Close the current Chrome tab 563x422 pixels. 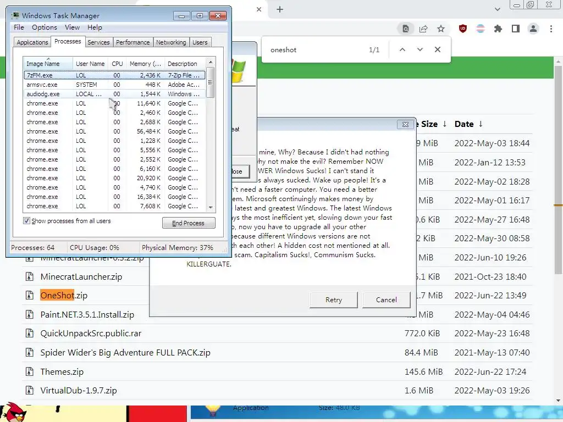(259, 10)
